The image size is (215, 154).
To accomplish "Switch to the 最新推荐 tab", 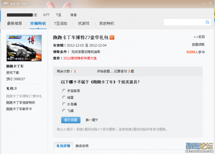I will [x=14, y=24].
